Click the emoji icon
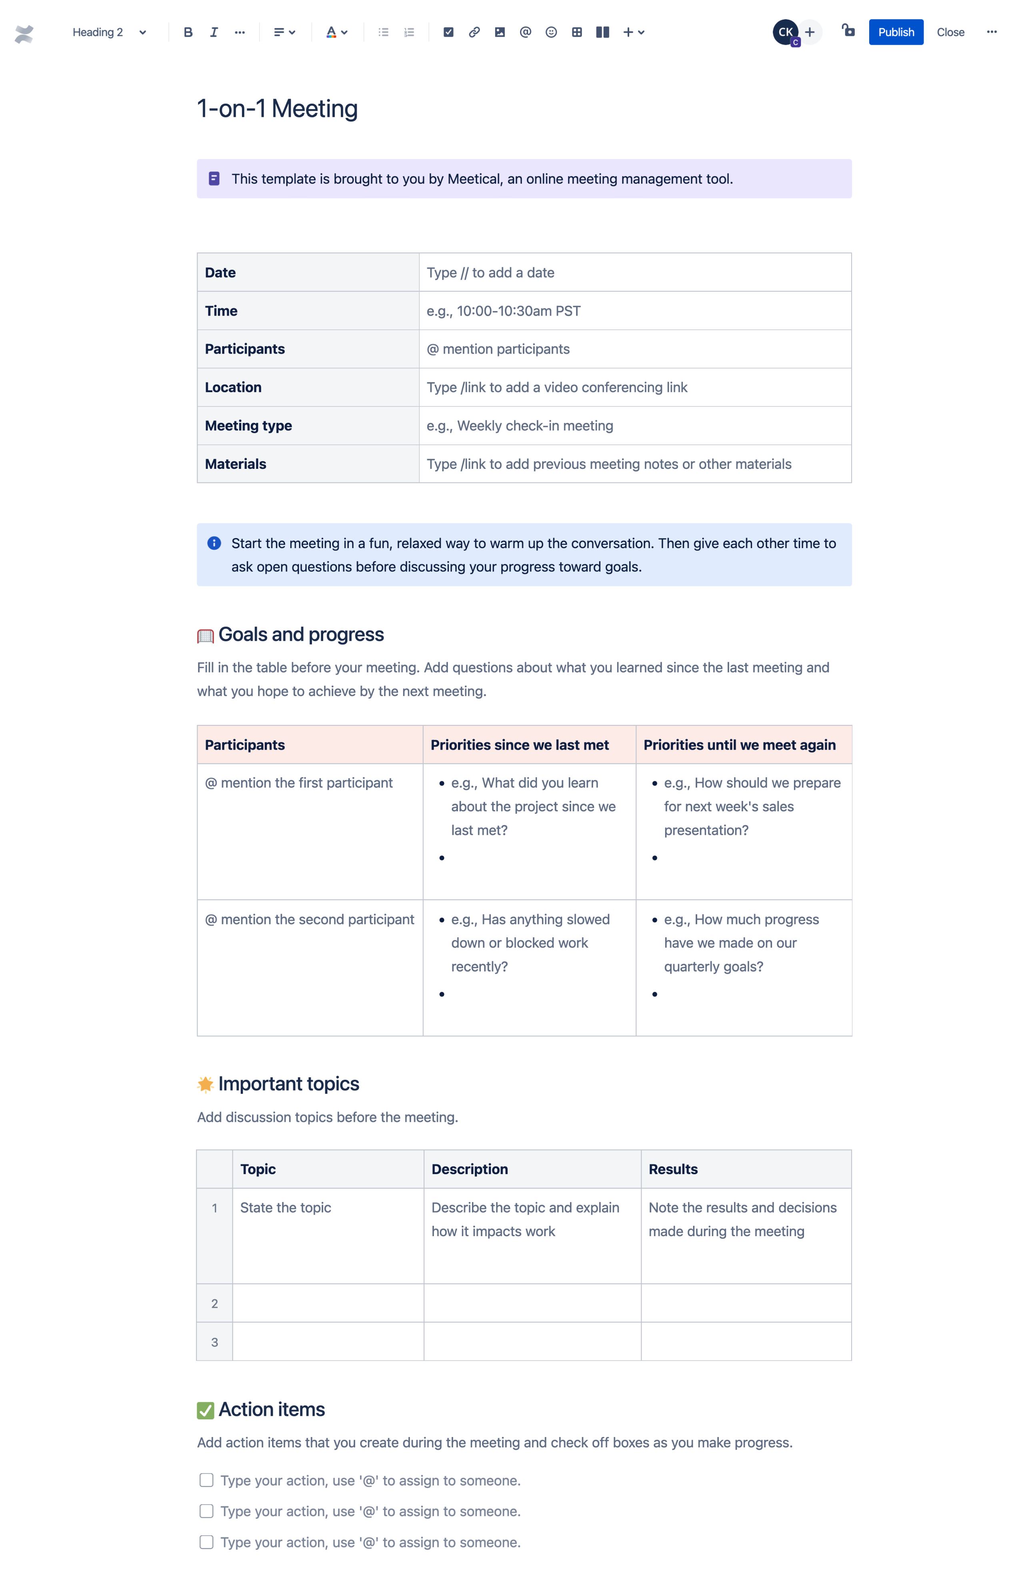1024x1589 pixels. [550, 31]
